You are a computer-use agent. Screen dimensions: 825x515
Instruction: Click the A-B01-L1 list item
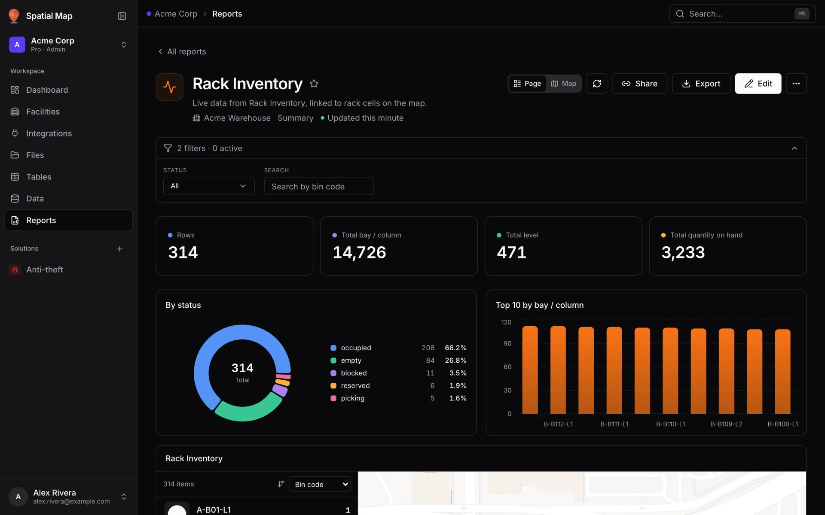point(257,507)
